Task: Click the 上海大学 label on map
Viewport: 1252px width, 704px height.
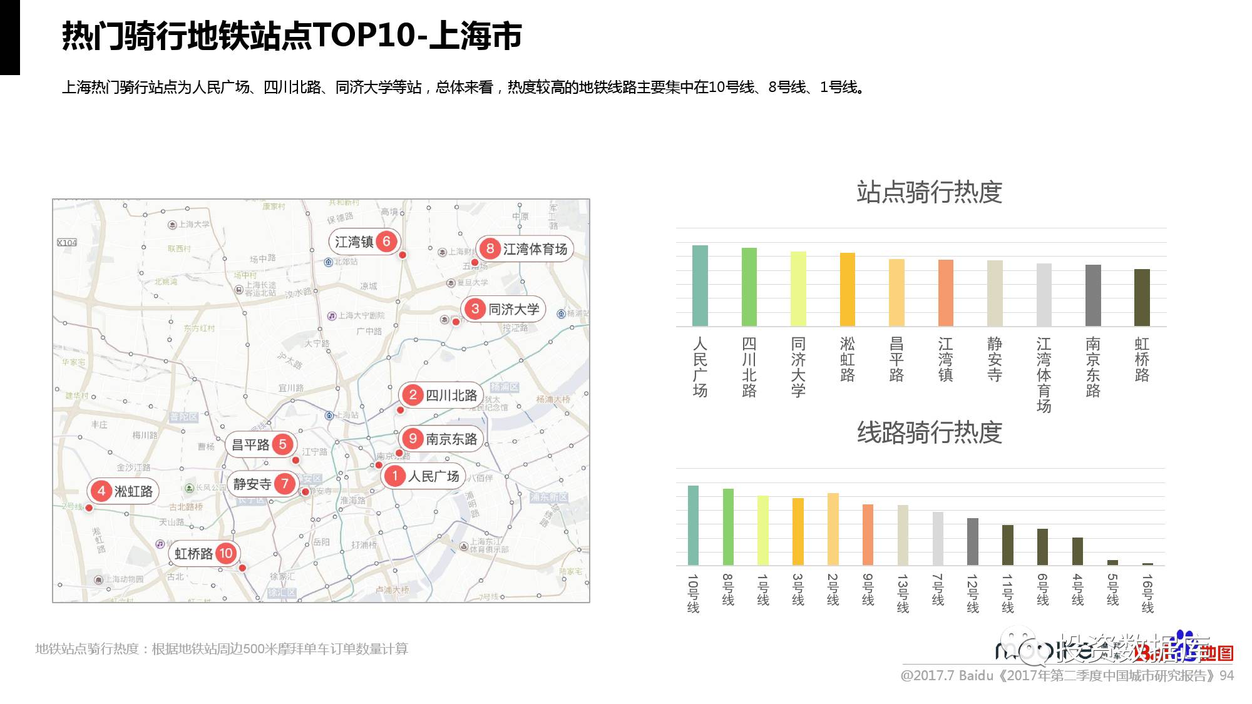Action: click(x=193, y=224)
